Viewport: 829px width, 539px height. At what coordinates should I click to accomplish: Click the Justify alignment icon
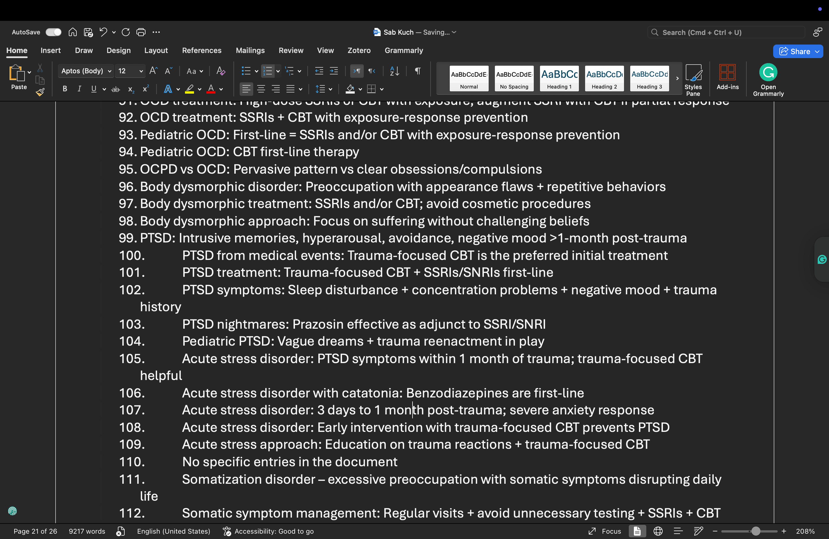pos(290,89)
